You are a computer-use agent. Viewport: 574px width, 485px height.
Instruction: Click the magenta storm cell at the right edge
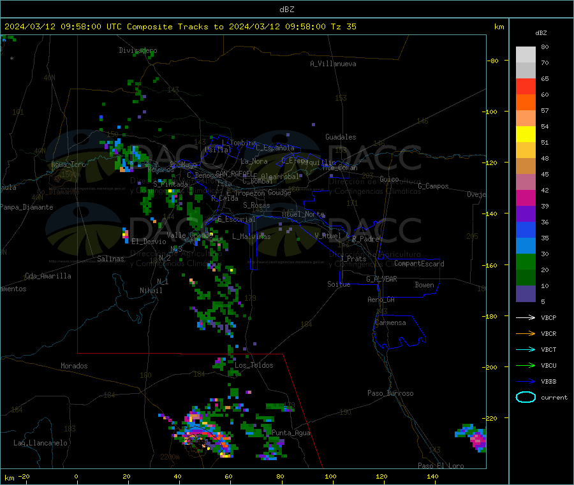point(478,440)
